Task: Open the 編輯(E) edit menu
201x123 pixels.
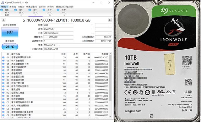Action: coord(13,7)
